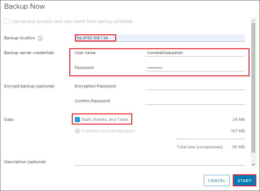This screenshot has width=260, height=191.
Task: Click the 'Backup Now' dialog title
Action: 24,6
